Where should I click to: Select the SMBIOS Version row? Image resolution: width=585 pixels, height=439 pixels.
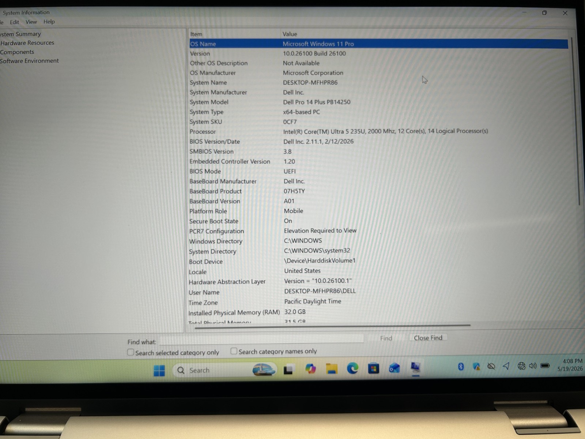click(x=378, y=151)
